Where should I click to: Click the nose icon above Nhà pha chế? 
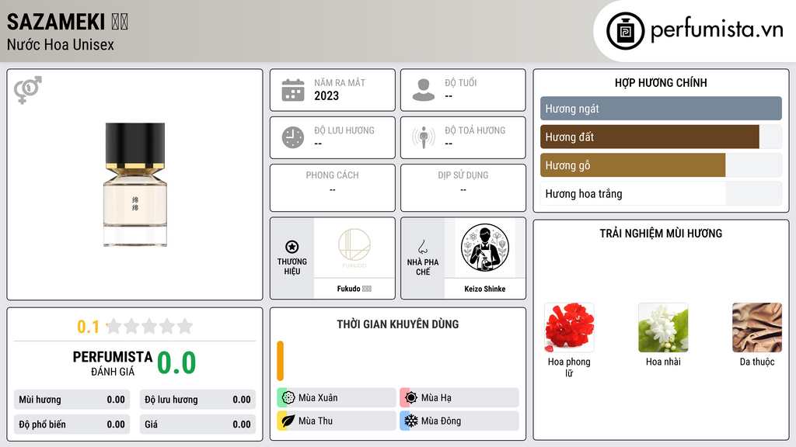[422, 248]
